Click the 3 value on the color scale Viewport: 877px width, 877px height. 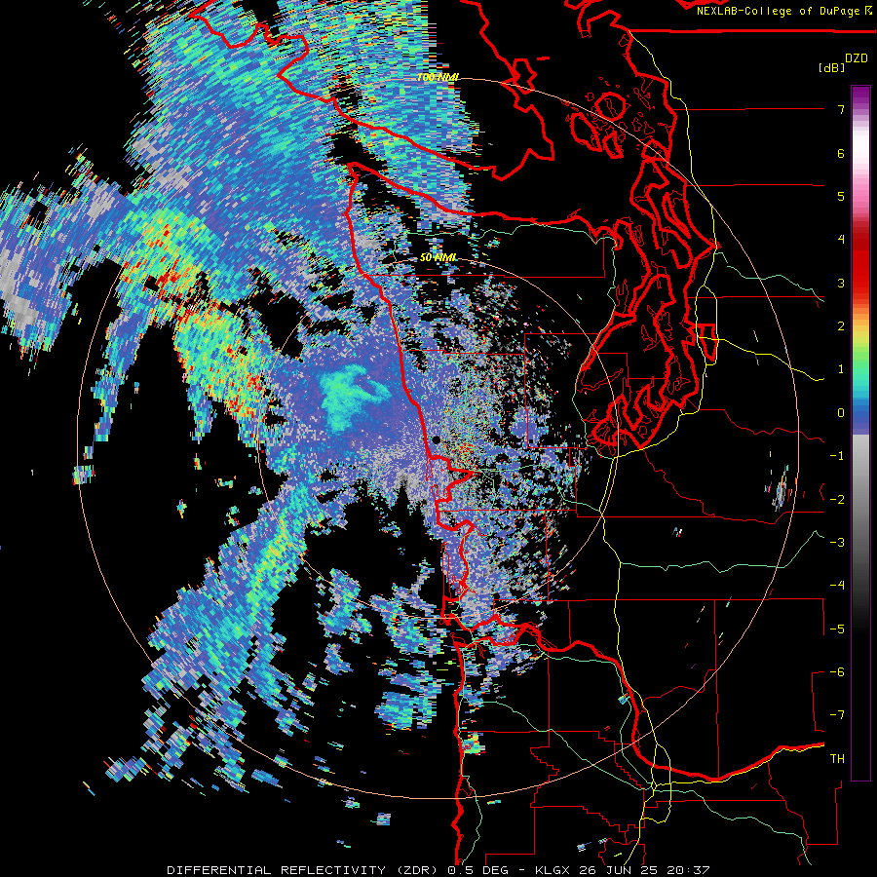(841, 283)
